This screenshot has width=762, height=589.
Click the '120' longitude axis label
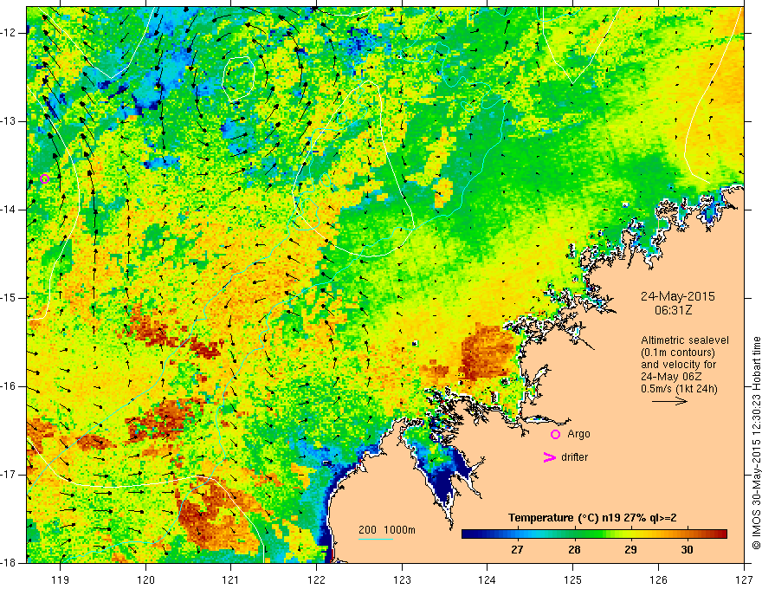145,579
